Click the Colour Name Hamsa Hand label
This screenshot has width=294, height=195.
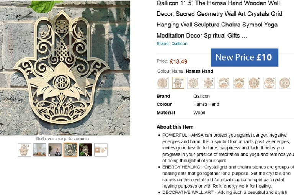pos(185,71)
